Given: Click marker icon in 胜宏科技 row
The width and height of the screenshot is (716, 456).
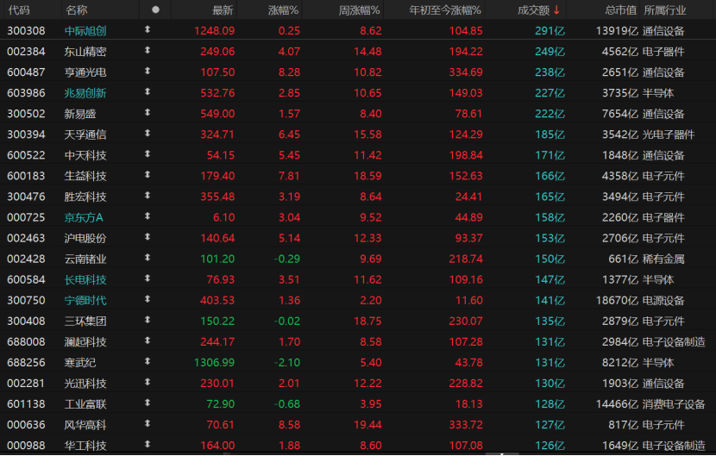Looking at the screenshot, I should pyautogui.click(x=148, y=196).
